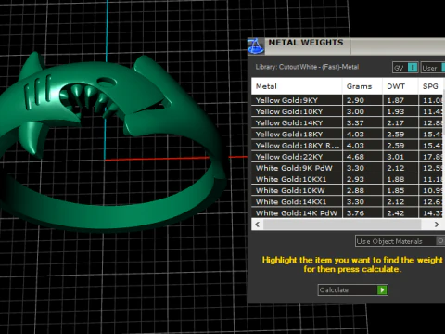Screen dimensions: 445x334
Task: Click the horizontal scrollbar track under the table
Action: point(342,225)
